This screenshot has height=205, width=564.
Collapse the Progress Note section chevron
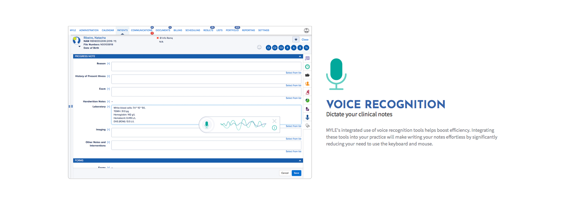point(300,56)
